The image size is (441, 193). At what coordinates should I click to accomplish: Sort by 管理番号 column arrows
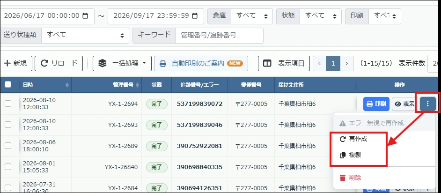(x=137, y=85)
